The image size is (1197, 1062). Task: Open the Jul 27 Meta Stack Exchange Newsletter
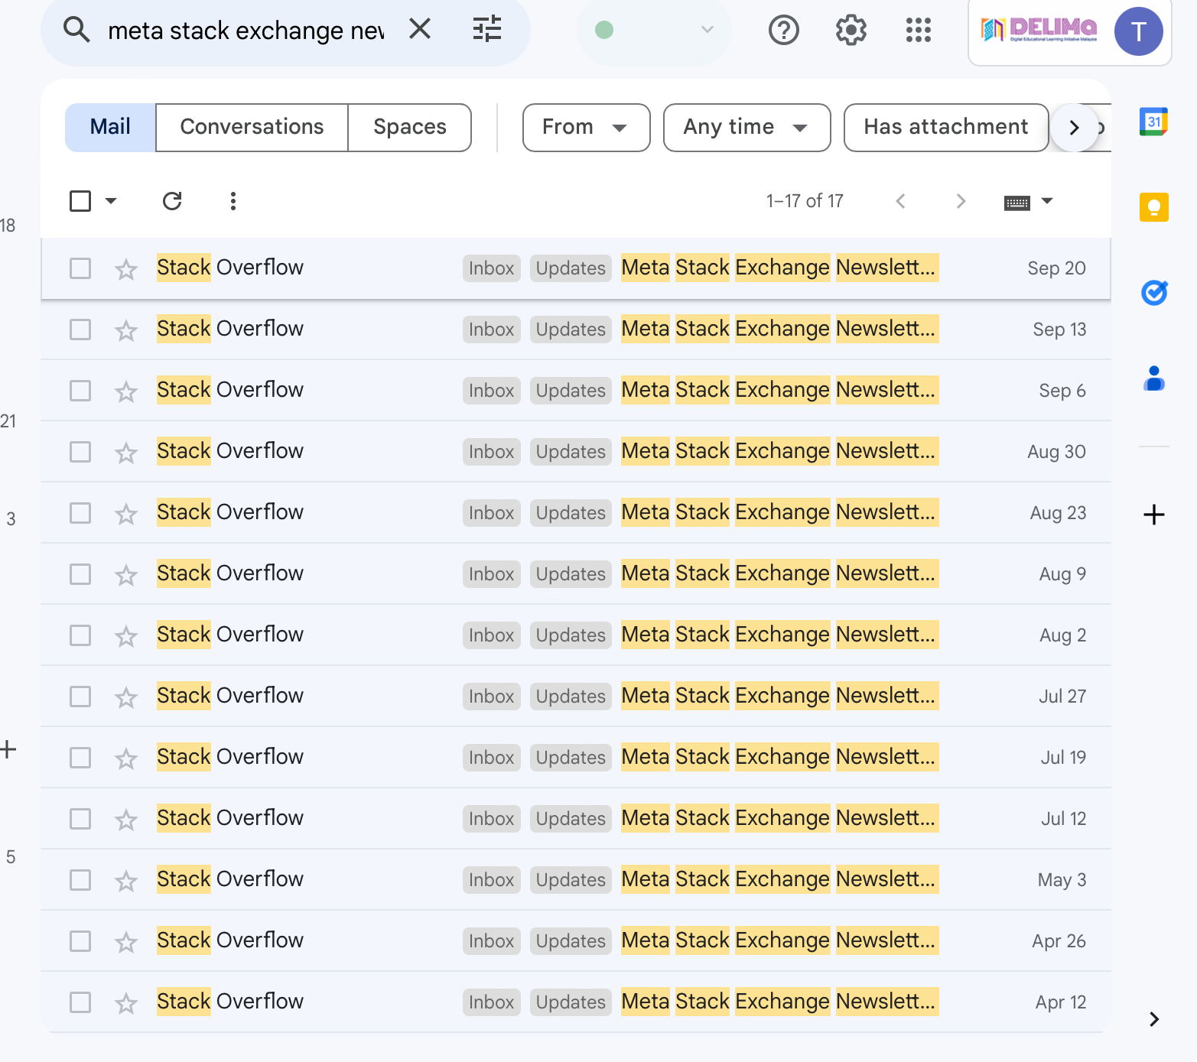pyautogui.click(x=779, y=696)
